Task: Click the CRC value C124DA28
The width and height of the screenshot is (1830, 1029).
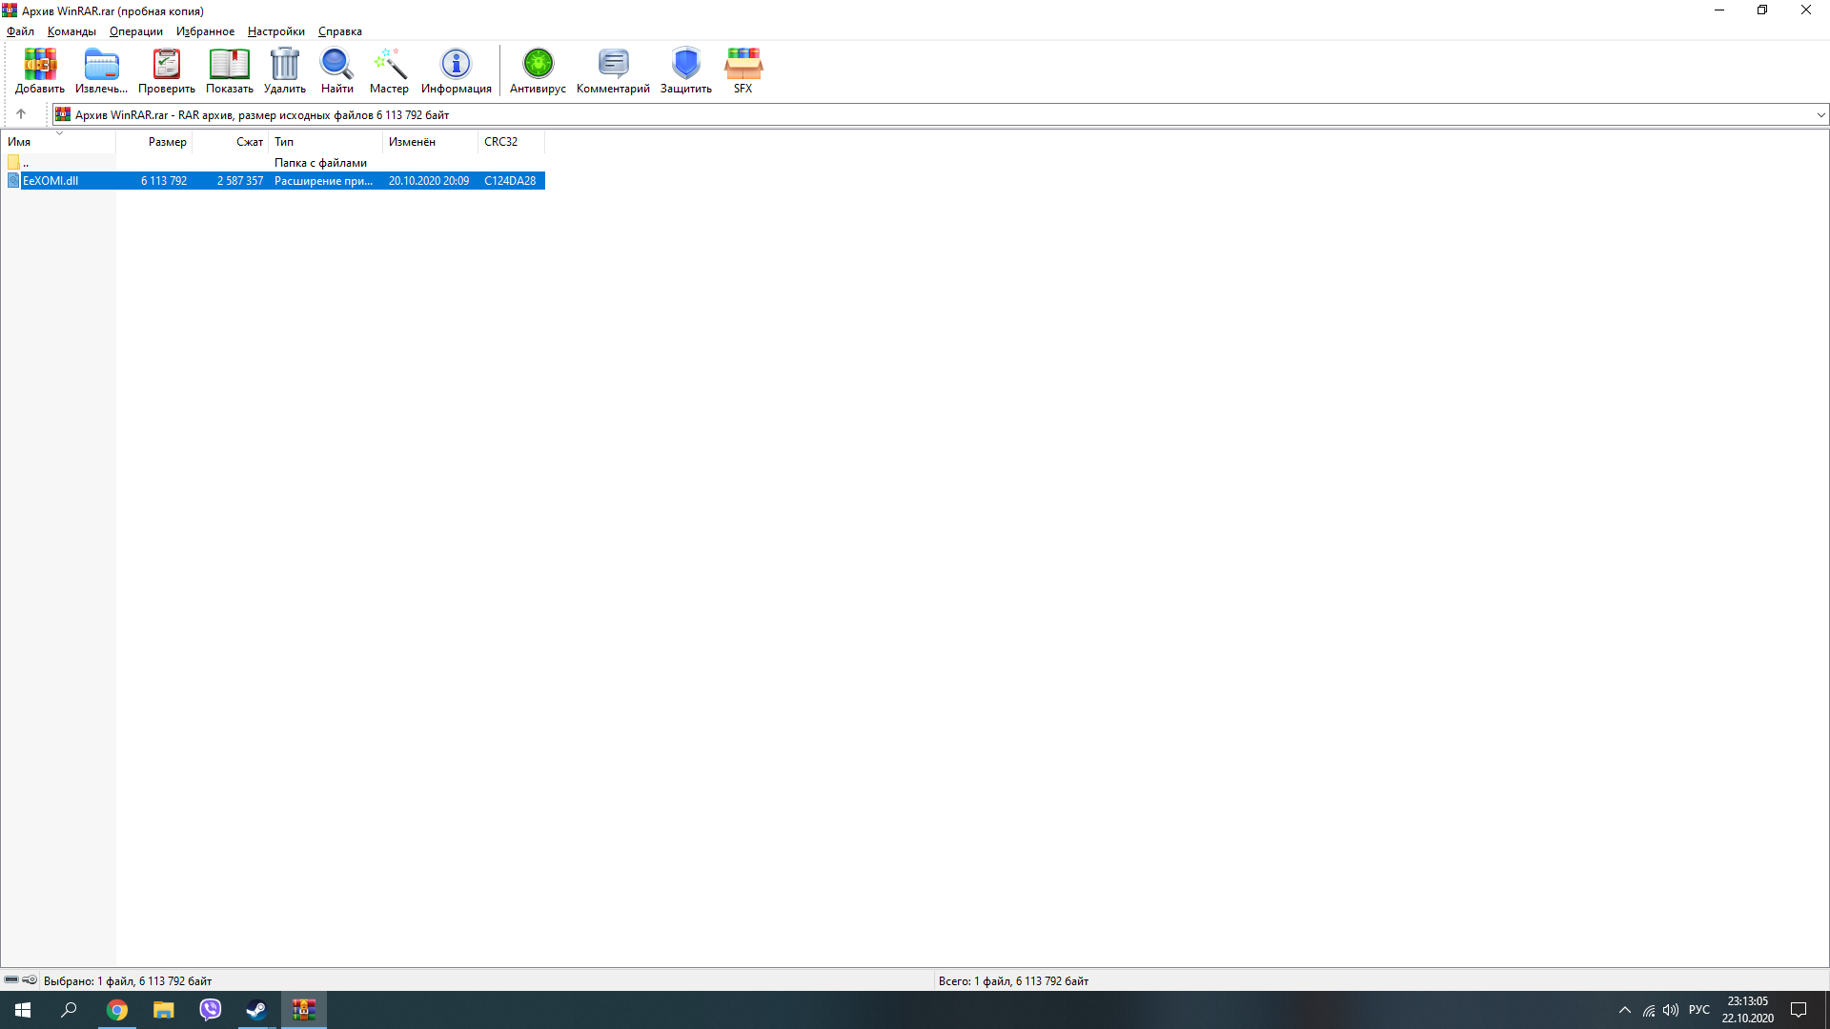Action: coord(510,181)
